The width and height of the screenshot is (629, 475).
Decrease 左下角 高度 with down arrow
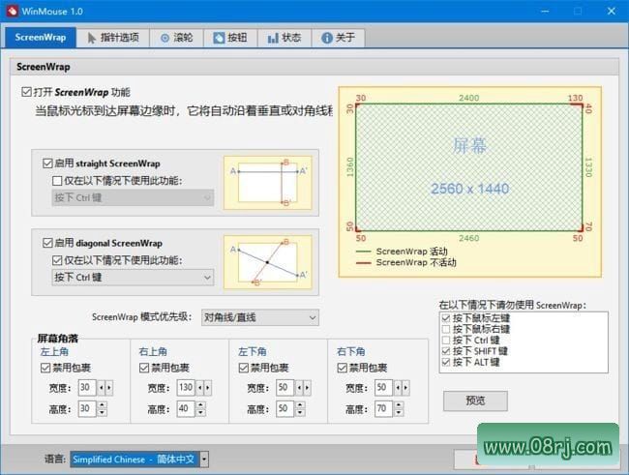pos(300,413)
